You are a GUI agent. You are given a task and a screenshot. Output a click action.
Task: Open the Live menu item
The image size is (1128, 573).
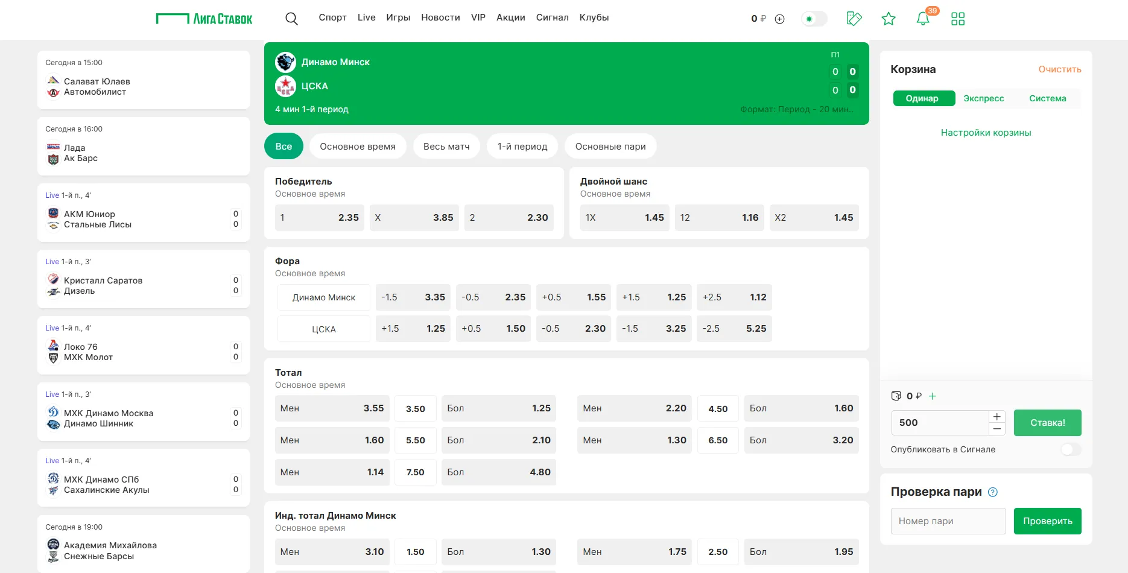click(366, 17)
